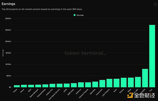Image resolution: width=158 pixels, height=101 pixels.
Task: Select the dYdX earnings bar
Action: click(x=67, y=85)
